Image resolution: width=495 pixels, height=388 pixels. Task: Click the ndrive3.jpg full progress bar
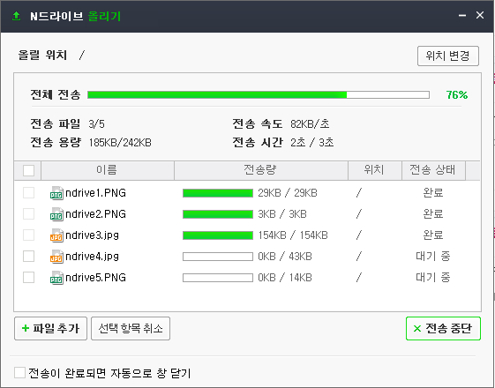pyautogui.click(x=218, y=235)
